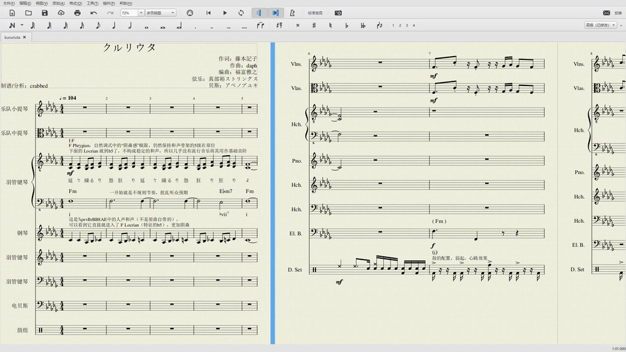The image size is (626, 352).
Task: Start playback with the play button
Action: [x=225, y=13]
